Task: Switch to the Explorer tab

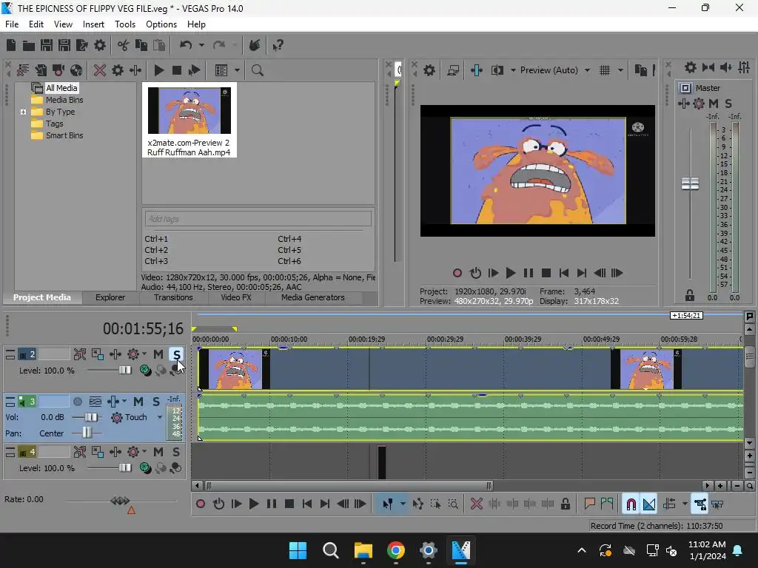Action: (x=110, y=297)
